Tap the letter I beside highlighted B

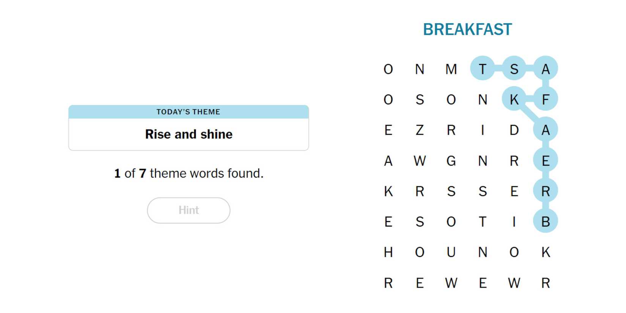tap(514, 222)
